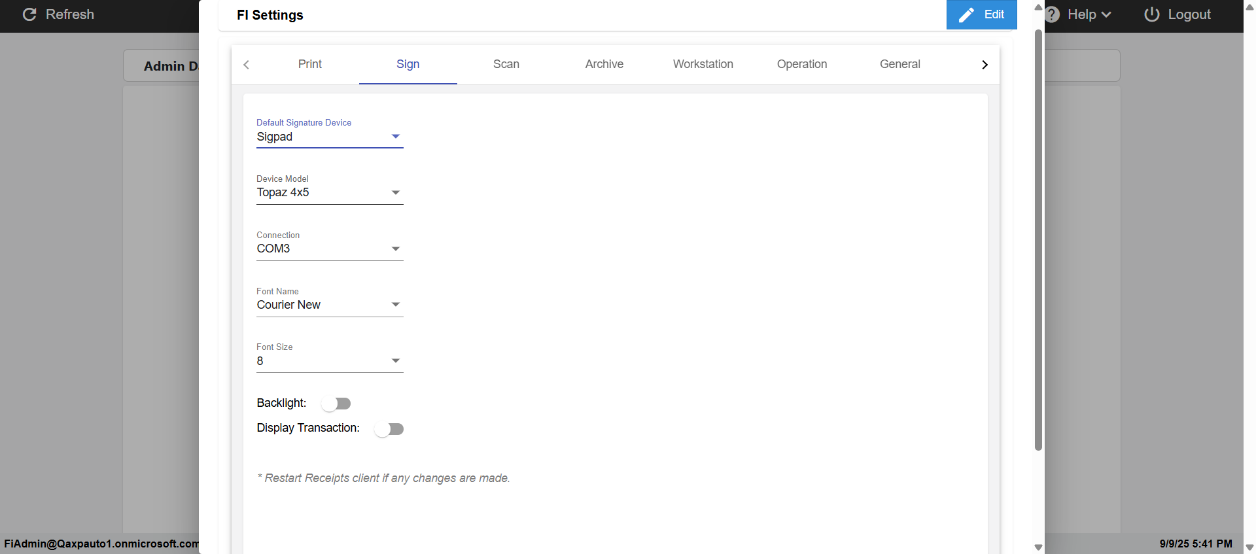1256x554 pixels.
Task: Click the Help label
Action: 1082,14
